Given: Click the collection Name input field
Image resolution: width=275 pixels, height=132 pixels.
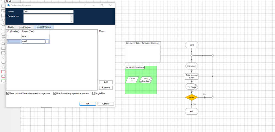Looking at the screenshot, I should click(48, 12).
